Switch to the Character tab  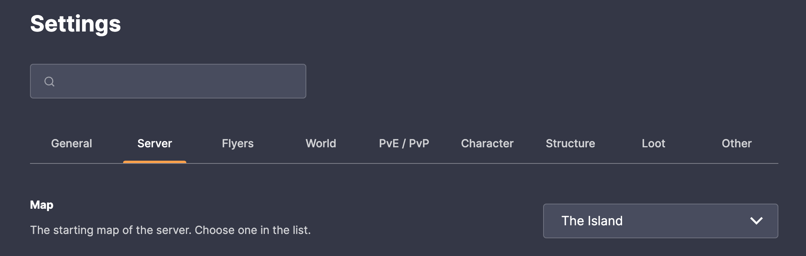pos(487,143)
